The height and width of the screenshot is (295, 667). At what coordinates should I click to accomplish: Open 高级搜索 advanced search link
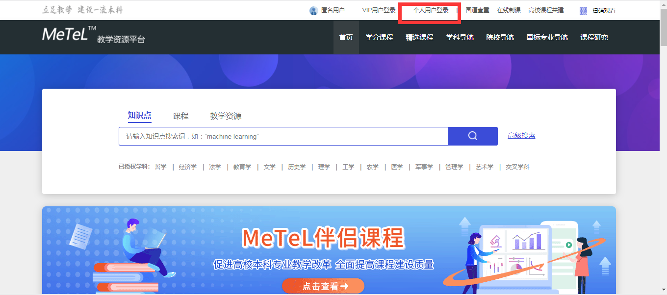tap(521, 136)
